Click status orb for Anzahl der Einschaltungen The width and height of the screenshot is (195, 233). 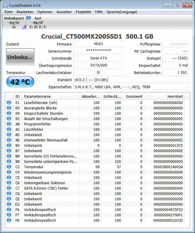[9, 119]
